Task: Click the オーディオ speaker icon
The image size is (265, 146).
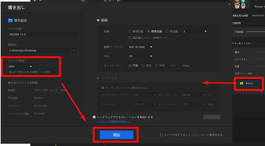Action: (98, 78)
